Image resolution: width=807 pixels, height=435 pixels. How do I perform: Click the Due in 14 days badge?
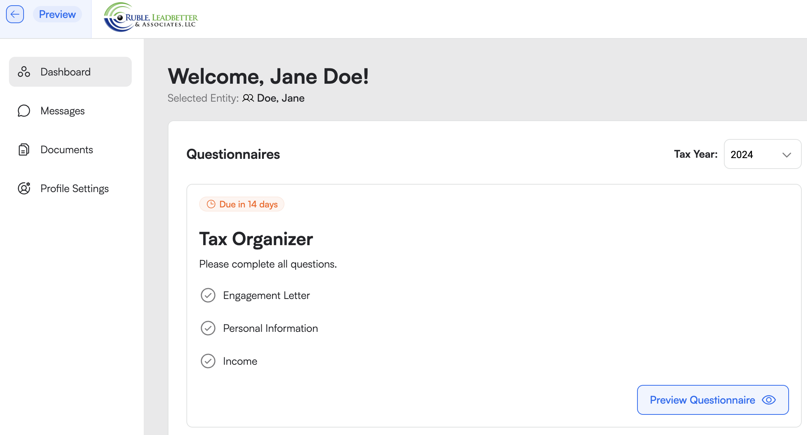point(242,204)
